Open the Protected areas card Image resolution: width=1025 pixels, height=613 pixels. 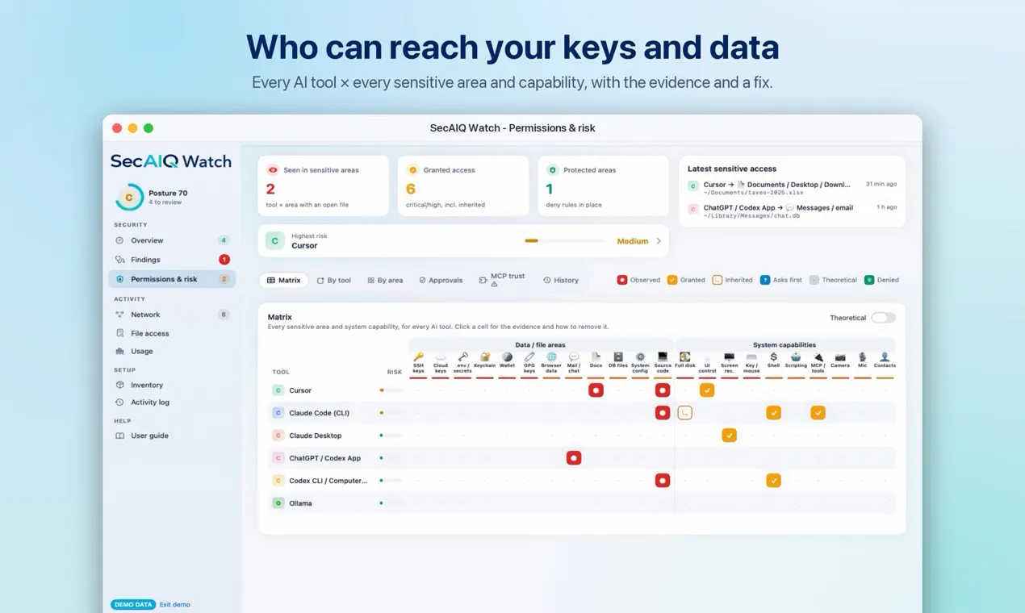(x=604, y=186)
